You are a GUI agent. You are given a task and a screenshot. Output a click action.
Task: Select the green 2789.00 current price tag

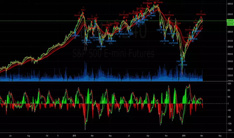click(230, 21)
